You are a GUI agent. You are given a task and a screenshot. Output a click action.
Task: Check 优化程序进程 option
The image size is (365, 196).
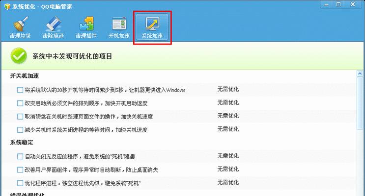[20, 183]
